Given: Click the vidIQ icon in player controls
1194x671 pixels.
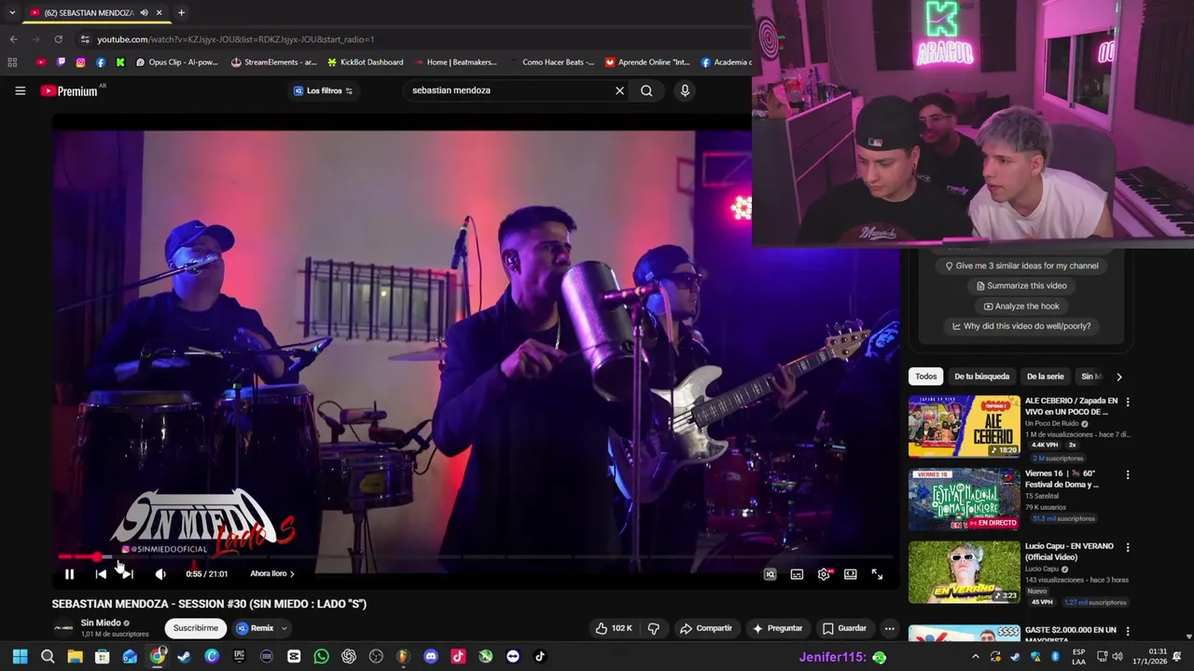Looking at the screenshot, I should point(771,574).
